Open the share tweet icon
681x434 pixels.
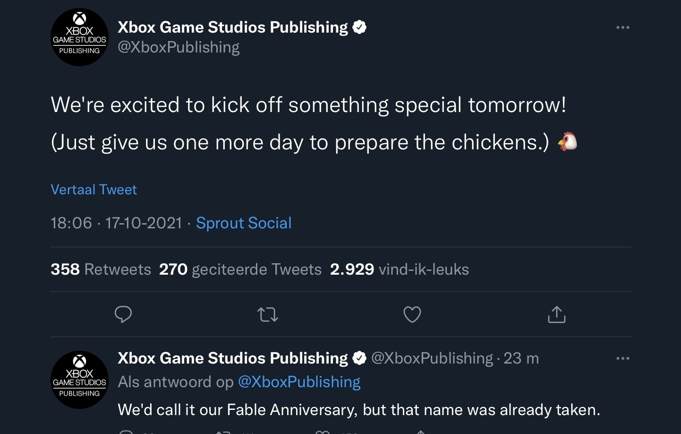(x=557, y=314)
